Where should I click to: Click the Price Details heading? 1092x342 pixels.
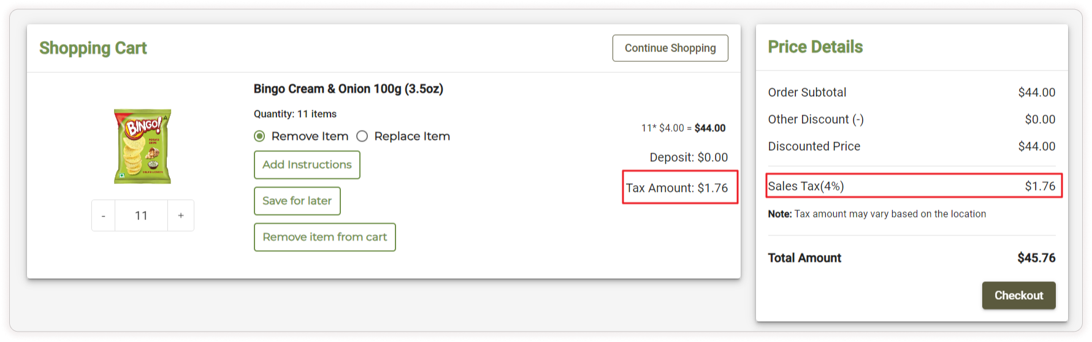815,47
